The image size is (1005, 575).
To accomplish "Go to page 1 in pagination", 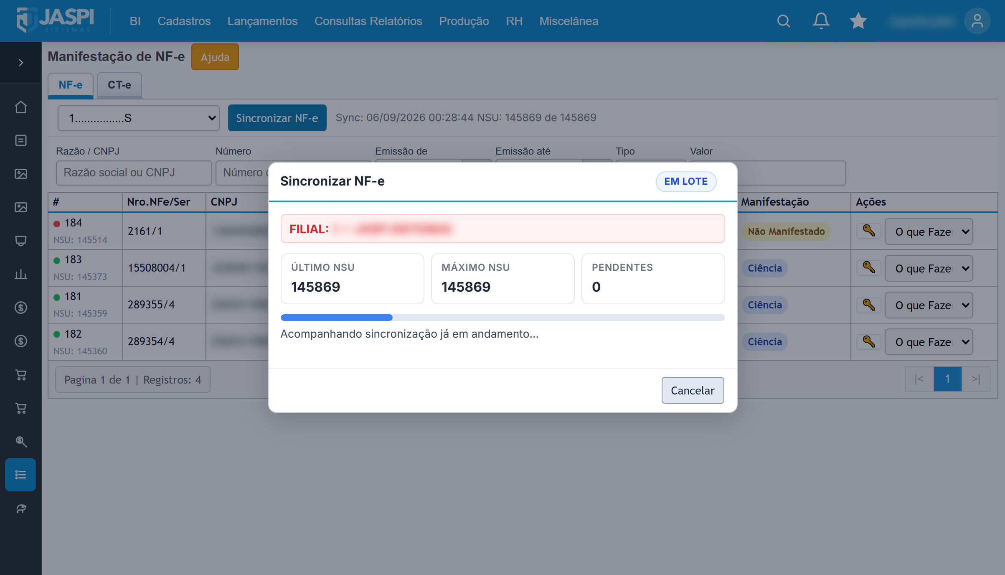I will click(947, 379).
